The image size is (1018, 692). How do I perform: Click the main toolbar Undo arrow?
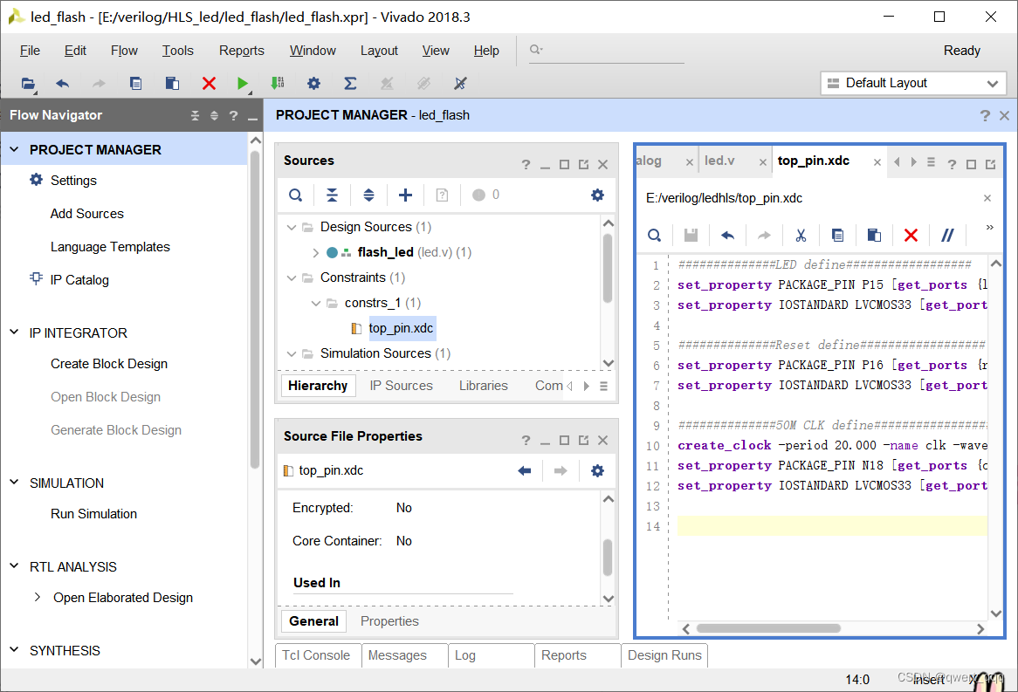tap(62, 84)
